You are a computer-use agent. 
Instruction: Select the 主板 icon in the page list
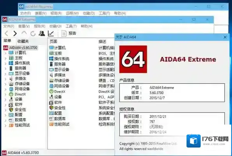(51, 53)
